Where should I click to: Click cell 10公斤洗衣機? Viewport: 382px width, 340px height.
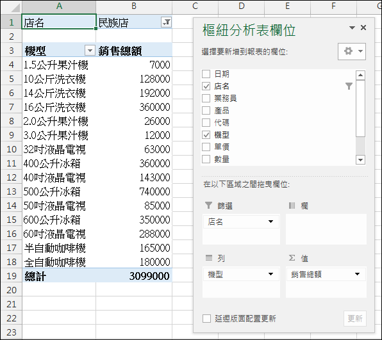pyautogui.click(x=59, y=79)
